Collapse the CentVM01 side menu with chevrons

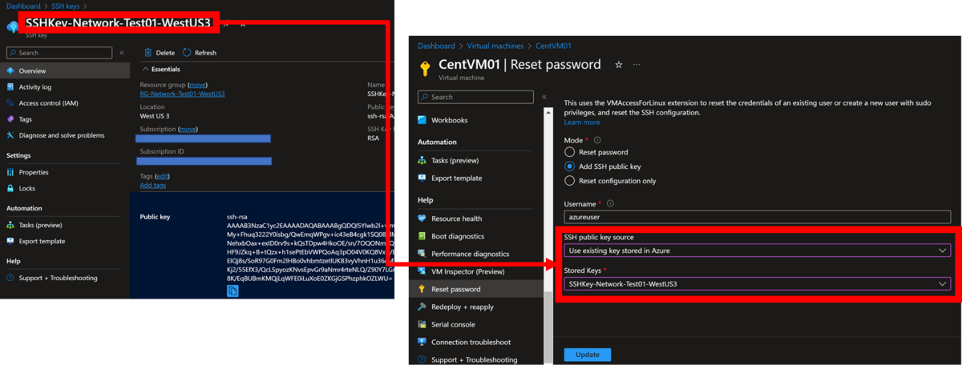[544, 97]
